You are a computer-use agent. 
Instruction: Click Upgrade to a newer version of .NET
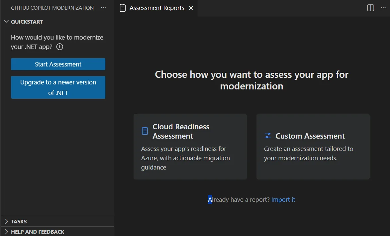click(x=58, y=87)
